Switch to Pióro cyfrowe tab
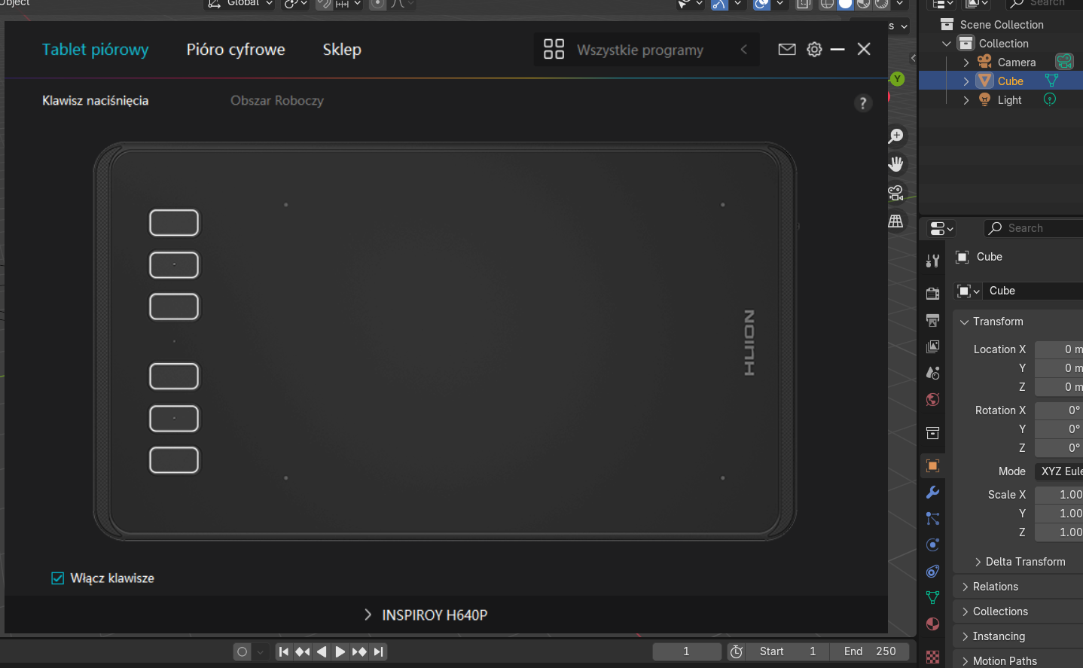This screenshot has width=1083, height=668. [x=236, y=50]
